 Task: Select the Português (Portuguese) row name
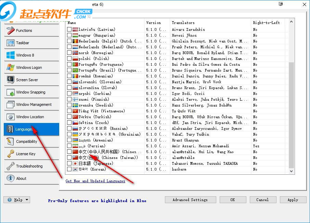pos(101,64)
